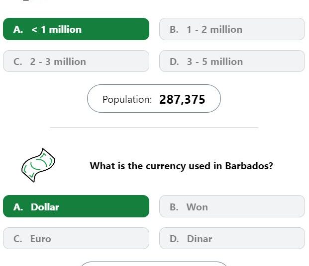The width and height of the screenshot is (309, 266).
Task: Select answer A. Dollar
Action: [x=76, y=206]
